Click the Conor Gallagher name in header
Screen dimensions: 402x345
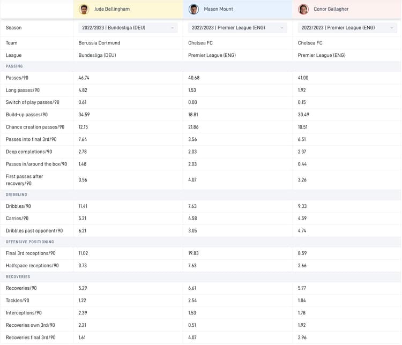coord(332,9)
